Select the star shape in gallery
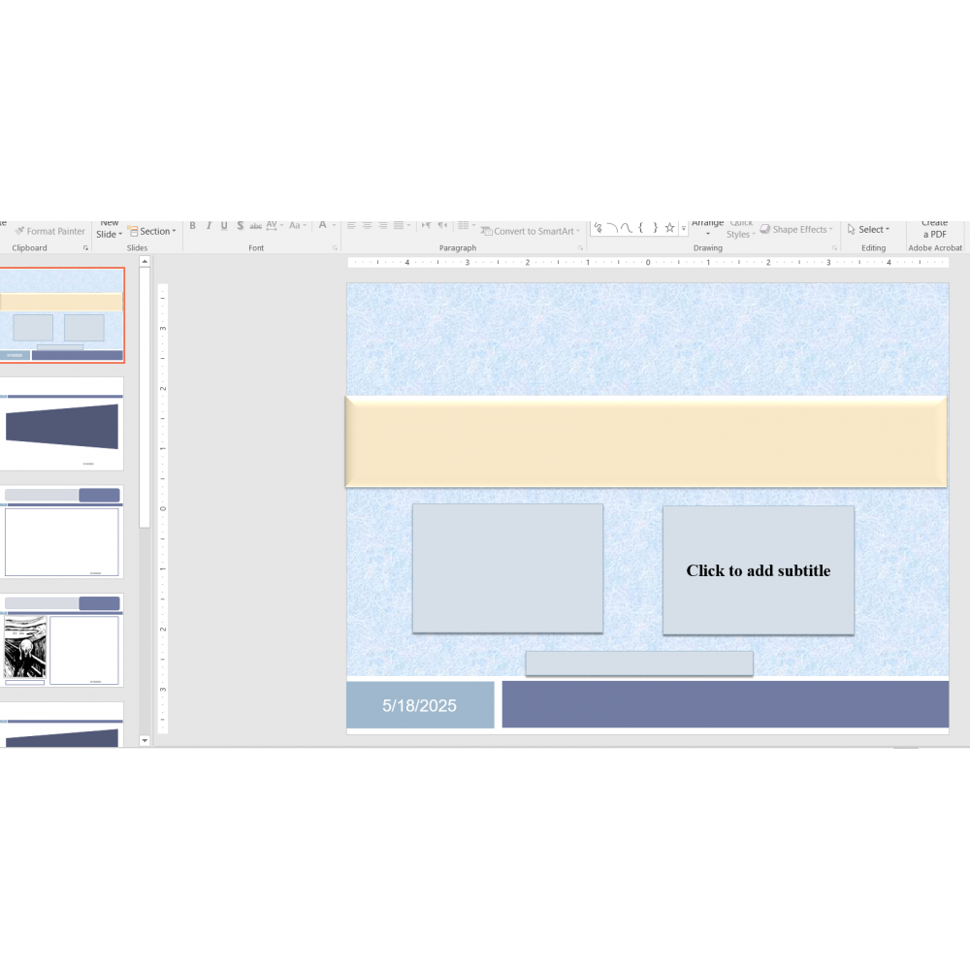This screenshot has width=970, height=970. click(669, 228)
